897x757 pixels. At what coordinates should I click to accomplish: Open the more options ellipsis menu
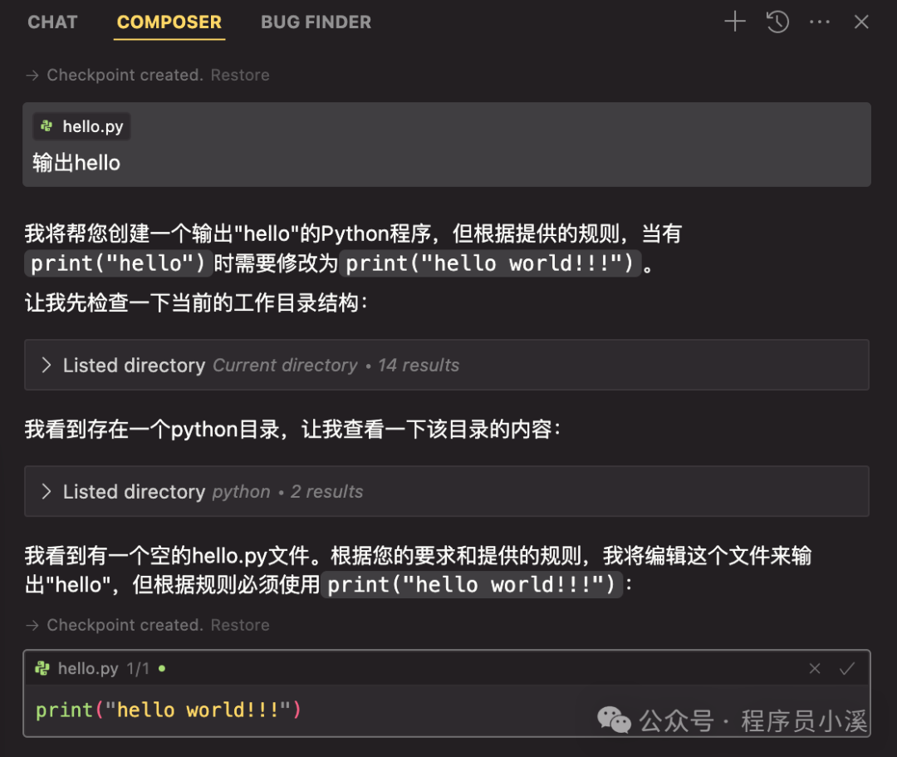point(820,22)
